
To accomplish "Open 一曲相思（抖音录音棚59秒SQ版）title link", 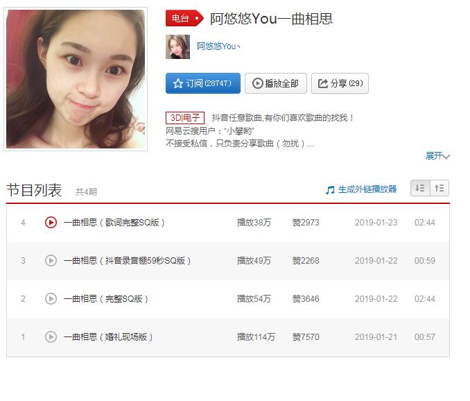I will tap(128, 261).
